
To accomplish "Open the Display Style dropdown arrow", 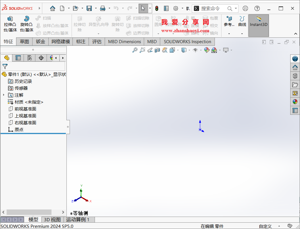I will [189, 50].
